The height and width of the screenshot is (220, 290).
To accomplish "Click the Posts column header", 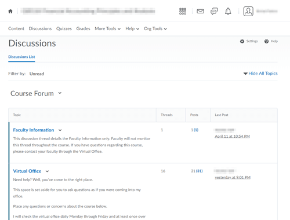I will point(194,115).
